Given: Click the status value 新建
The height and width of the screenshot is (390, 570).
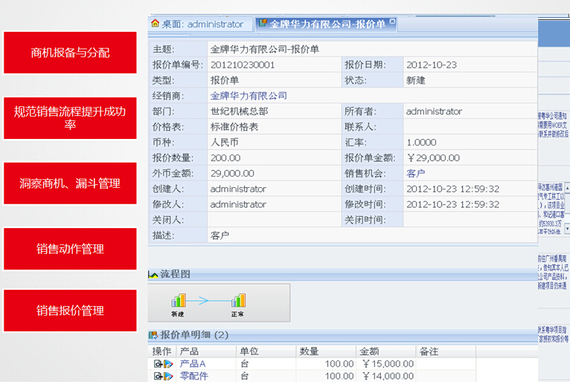Looking at the screenshot, I should point(415,80).
